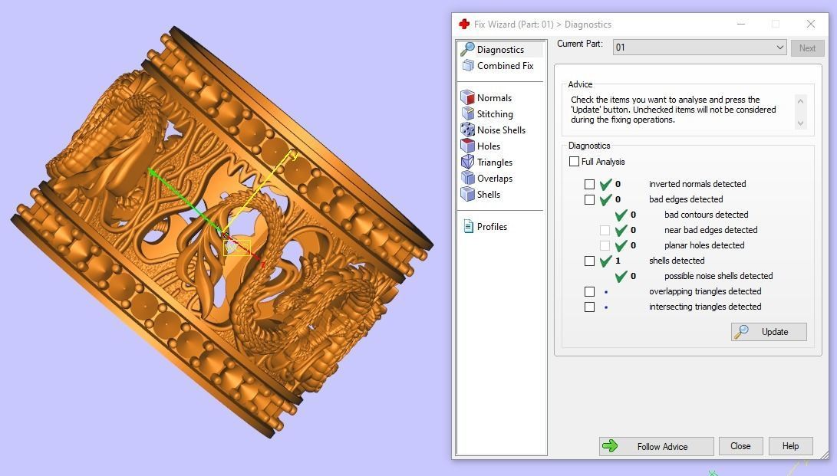Click the Combined Fix icon

[x=468, y=66]
